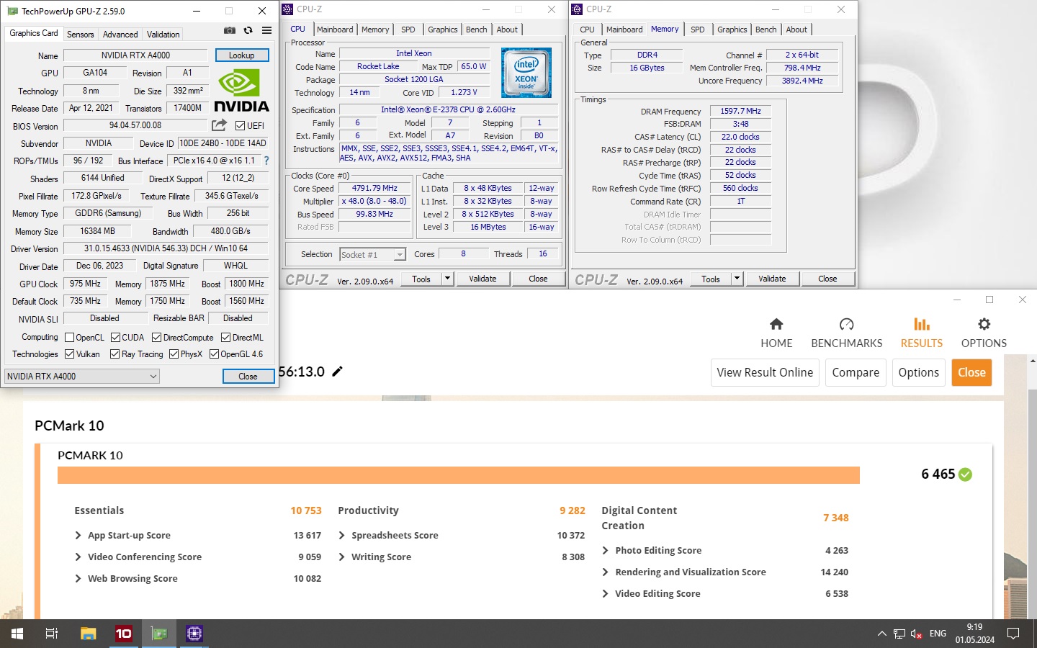Toggle the PhysX checkbox

coord(174,354)
